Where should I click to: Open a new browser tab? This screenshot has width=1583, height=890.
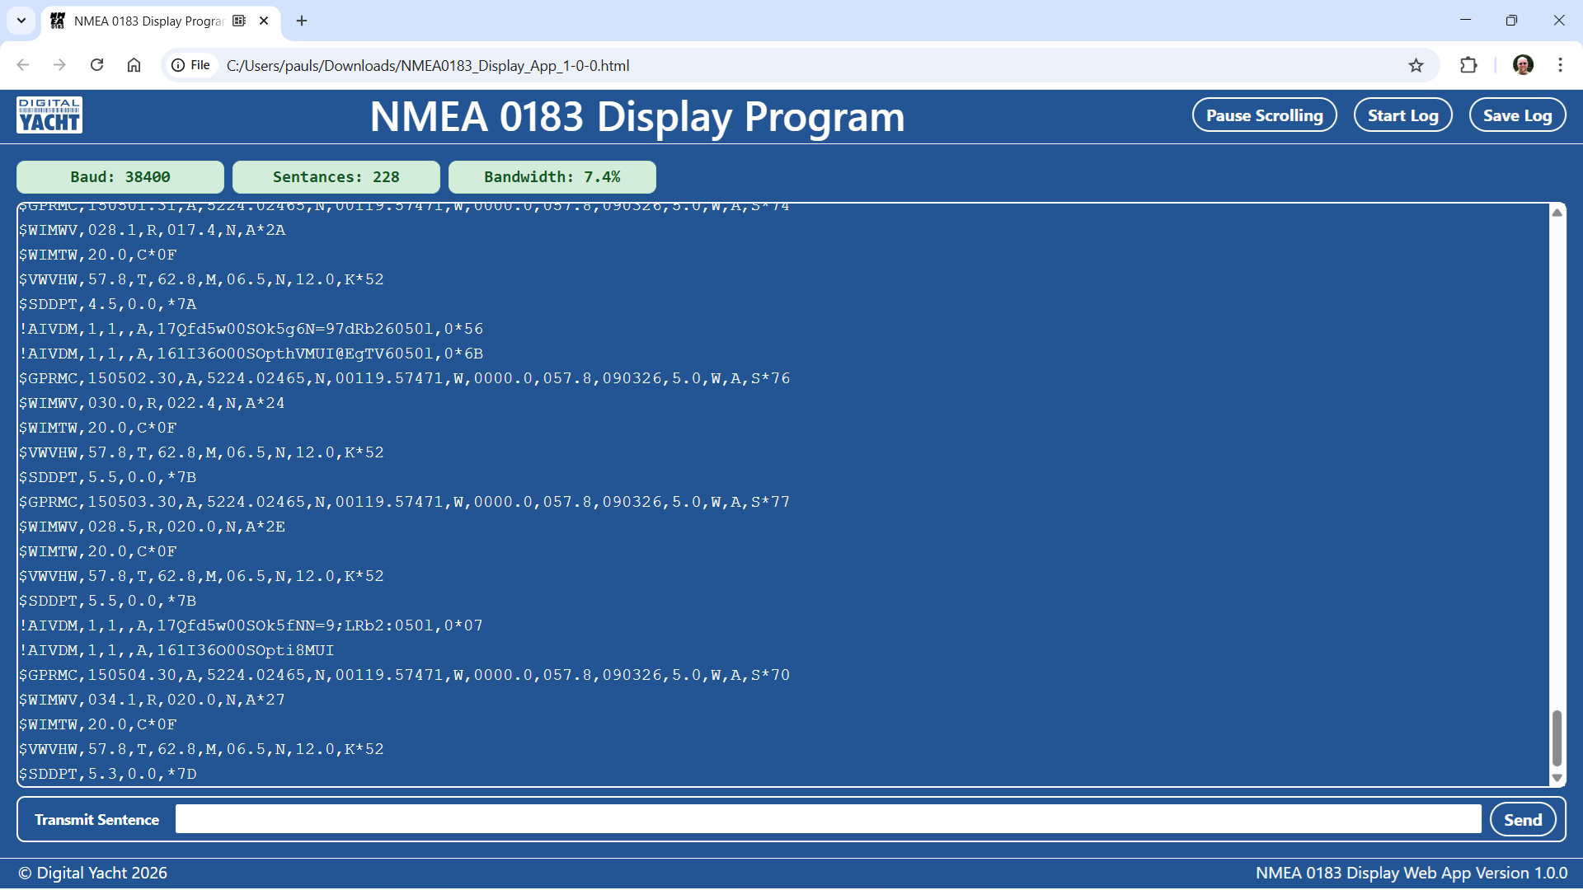[x=302, y=21]
